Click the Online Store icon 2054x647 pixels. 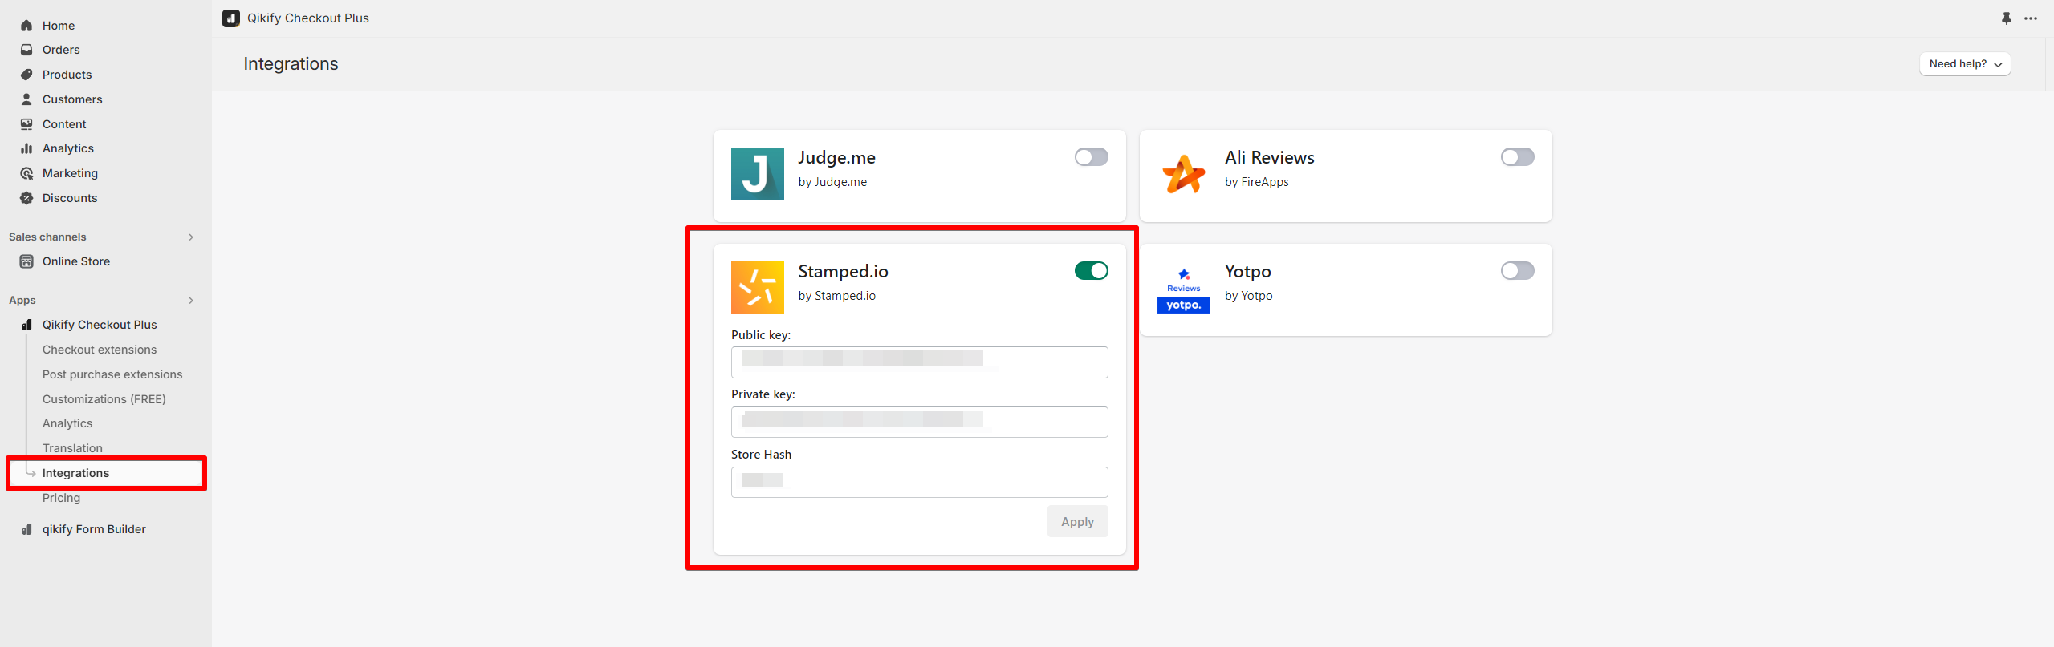[26, 261]
